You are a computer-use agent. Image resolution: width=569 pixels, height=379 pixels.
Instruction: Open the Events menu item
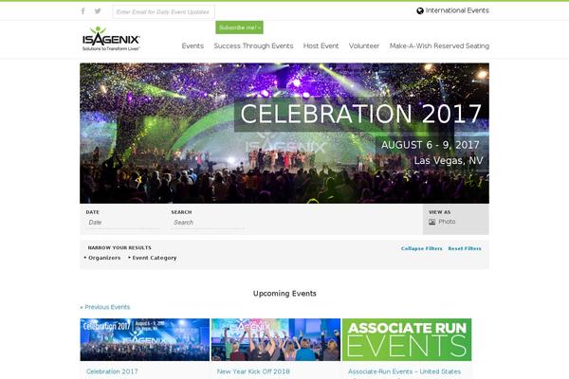193,46
